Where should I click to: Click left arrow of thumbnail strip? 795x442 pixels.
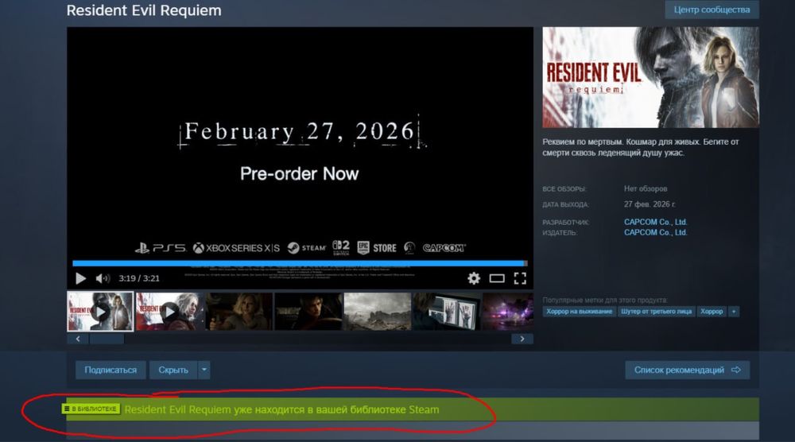[x=78, y=339]
